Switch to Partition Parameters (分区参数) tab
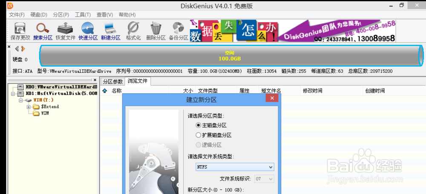426x194 pixels. pyautogui.click(x=113, y=81)
